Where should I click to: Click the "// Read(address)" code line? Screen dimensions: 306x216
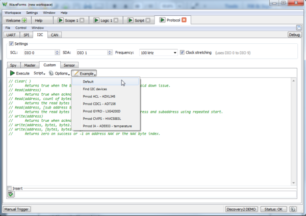pos(25,90)
